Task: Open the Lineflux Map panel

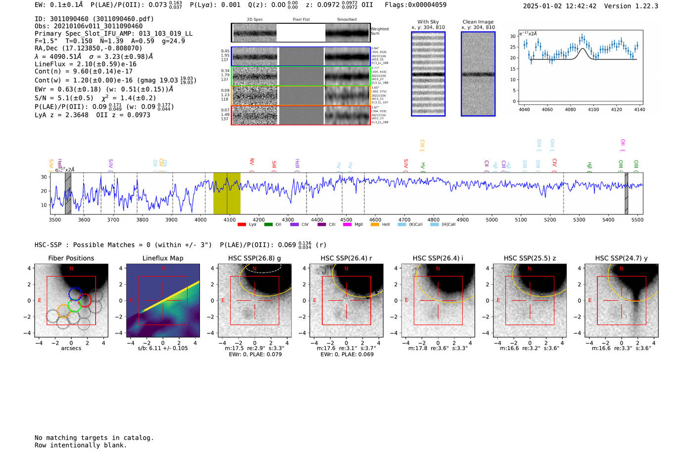Action: pyautogui.click(x=163, y=300)
